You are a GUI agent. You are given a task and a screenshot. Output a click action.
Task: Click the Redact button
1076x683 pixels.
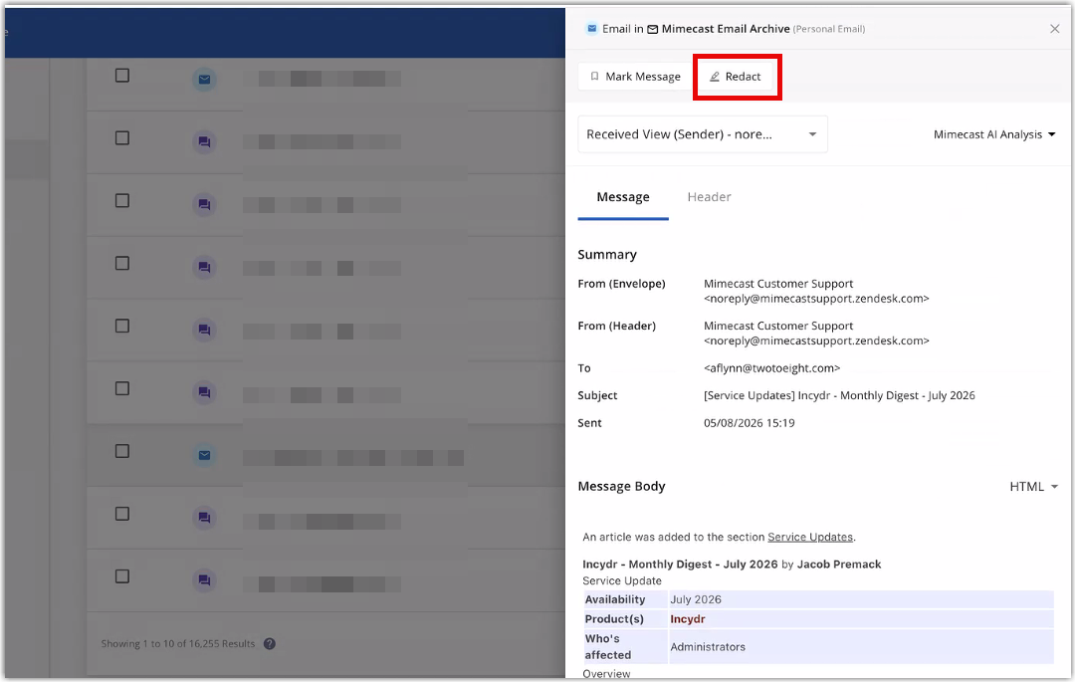[735, 77]
